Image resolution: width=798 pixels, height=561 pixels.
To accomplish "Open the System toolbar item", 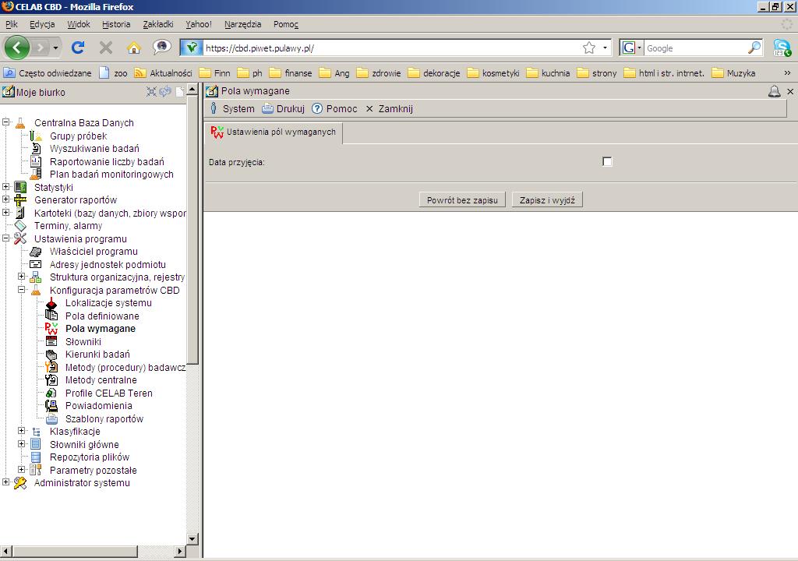I will coord(232,108).
